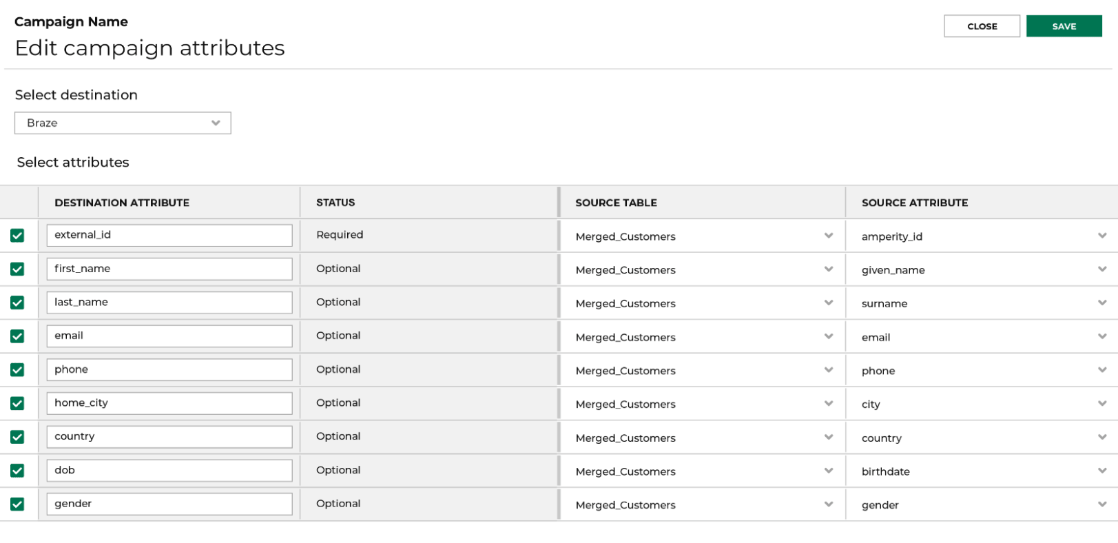Viewport: 1118px width, 543px height.
Task: Open the birthdate source attribute dropdown
Action: (x=982, y=471)
